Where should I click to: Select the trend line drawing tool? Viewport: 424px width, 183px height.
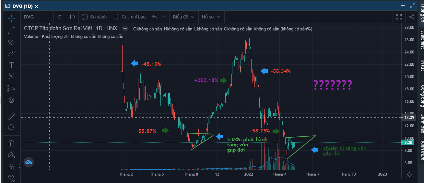tap(11, 30)
